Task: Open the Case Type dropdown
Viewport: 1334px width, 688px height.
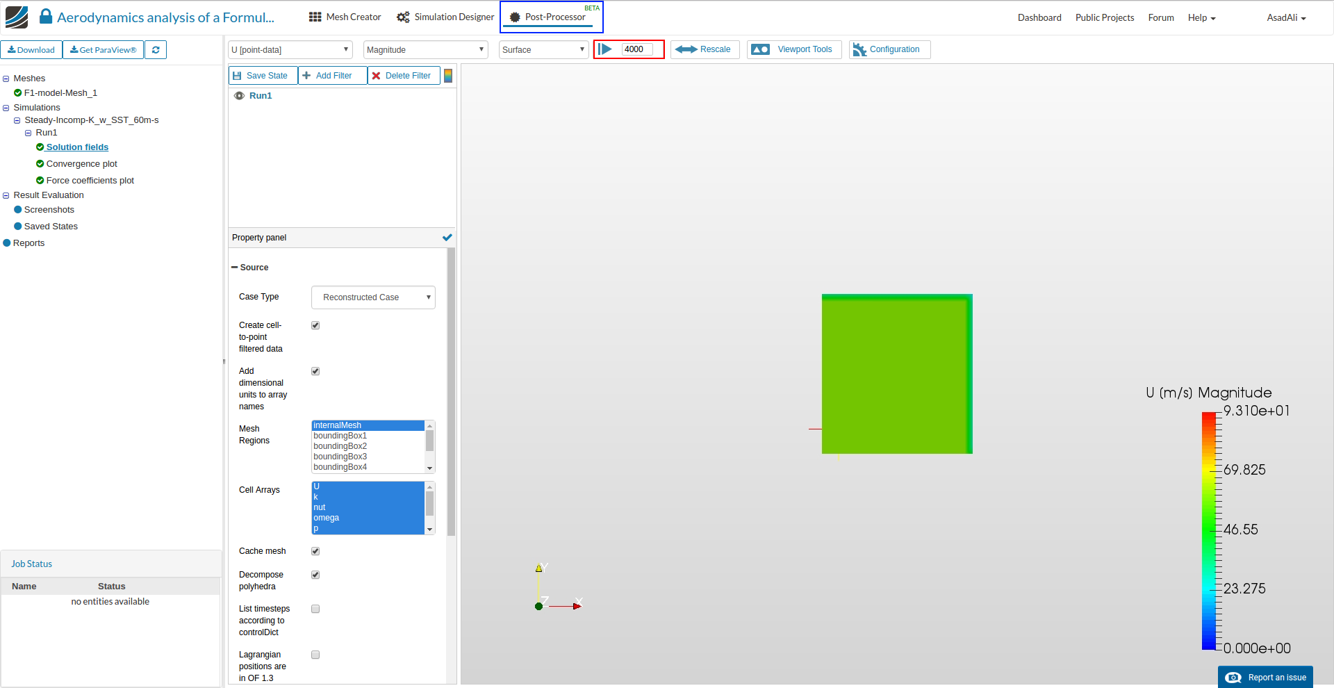Action: click(x=373, y=297)
